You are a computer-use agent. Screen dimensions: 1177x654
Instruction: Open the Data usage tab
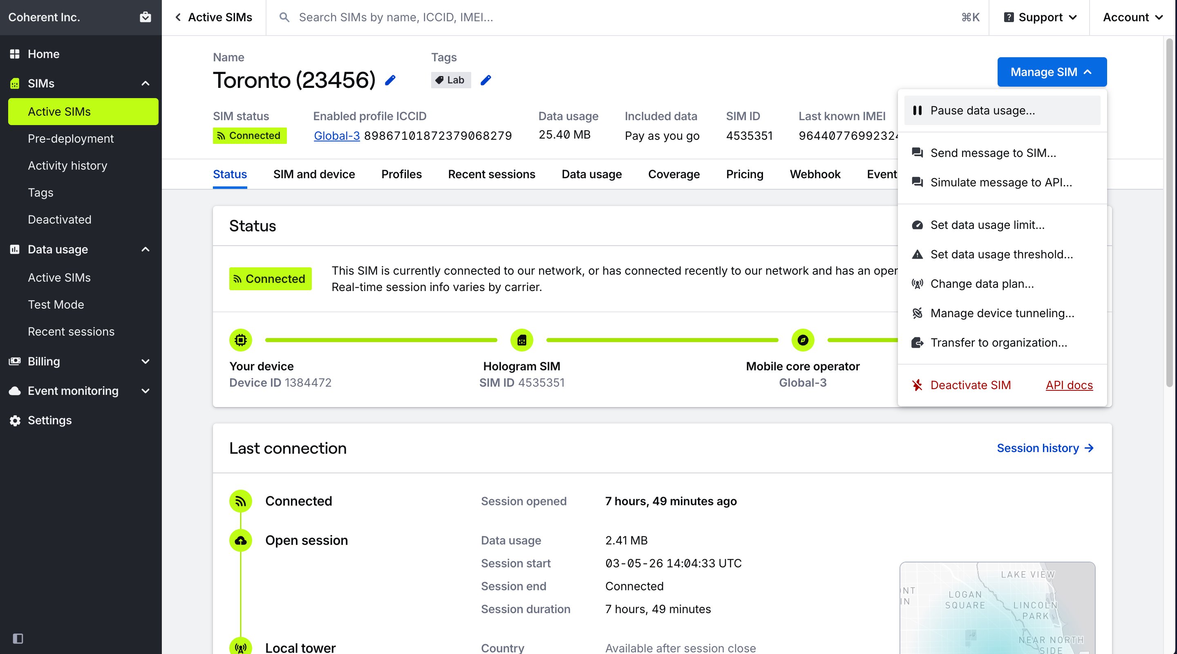click(x=591, y=174)
